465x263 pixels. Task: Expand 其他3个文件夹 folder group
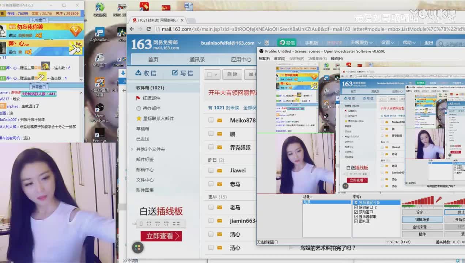tap(132, 149)
